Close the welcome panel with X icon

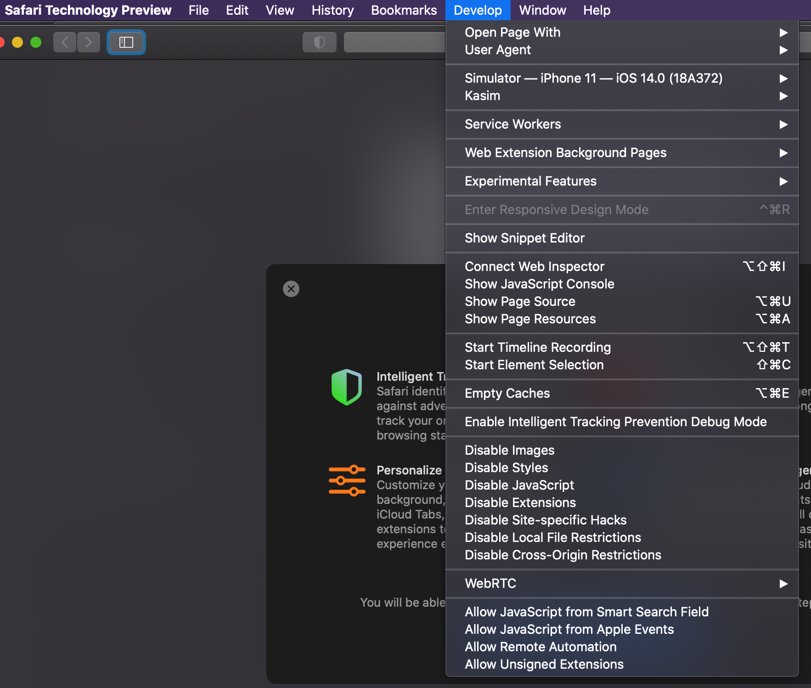tap(291, 289)
